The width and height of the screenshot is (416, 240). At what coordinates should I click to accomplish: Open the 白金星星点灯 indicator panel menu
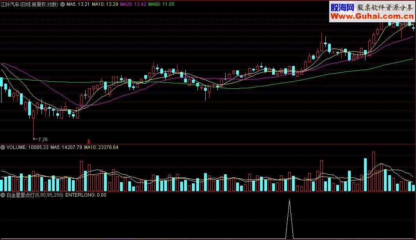[x=3, y=195]
